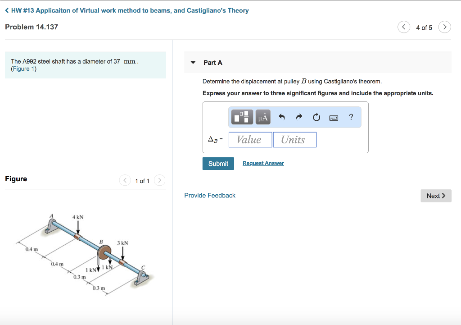
Task: Click the undo arrow in answer toolbar
Action: click(x=282, y=117)
